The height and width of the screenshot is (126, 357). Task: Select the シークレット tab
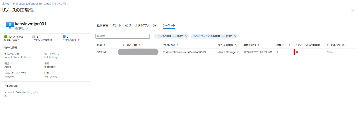click(169, 25)
